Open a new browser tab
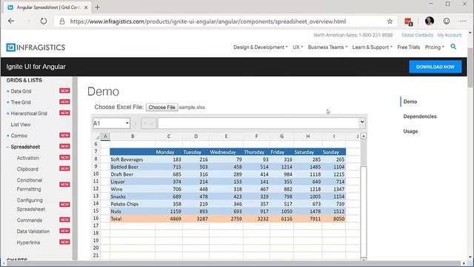Viewport: 474px width, 267px height. [x=97, y=7]
